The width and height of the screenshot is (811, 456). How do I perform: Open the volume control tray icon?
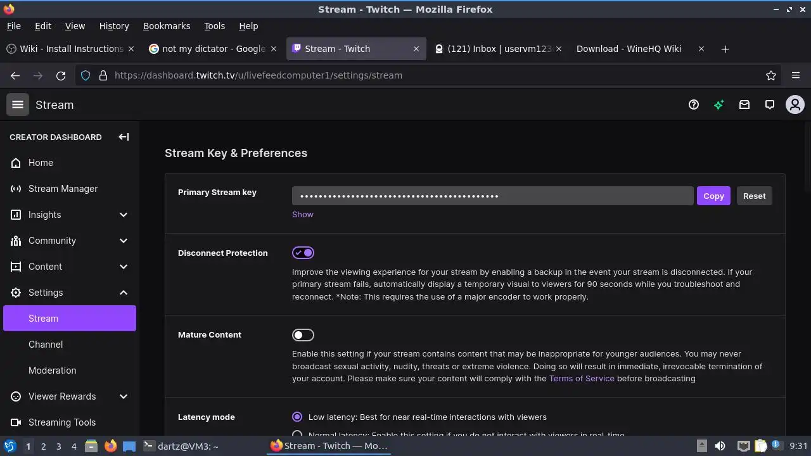(x=720, y=446)
